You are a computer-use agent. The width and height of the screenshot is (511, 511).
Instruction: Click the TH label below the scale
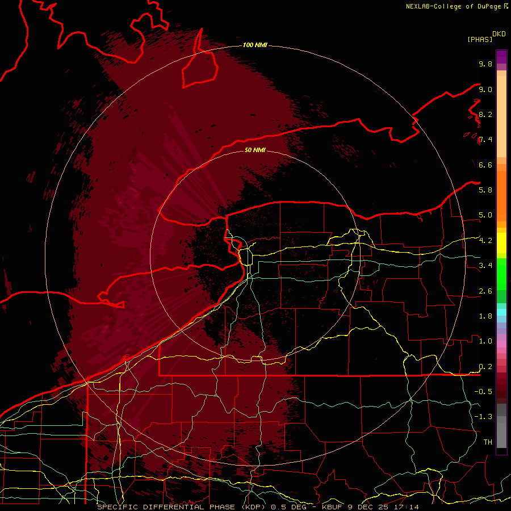[x=488, y=442]
